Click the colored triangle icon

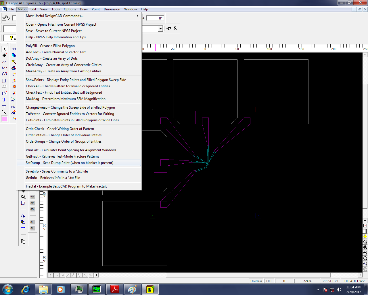[14, 68]
